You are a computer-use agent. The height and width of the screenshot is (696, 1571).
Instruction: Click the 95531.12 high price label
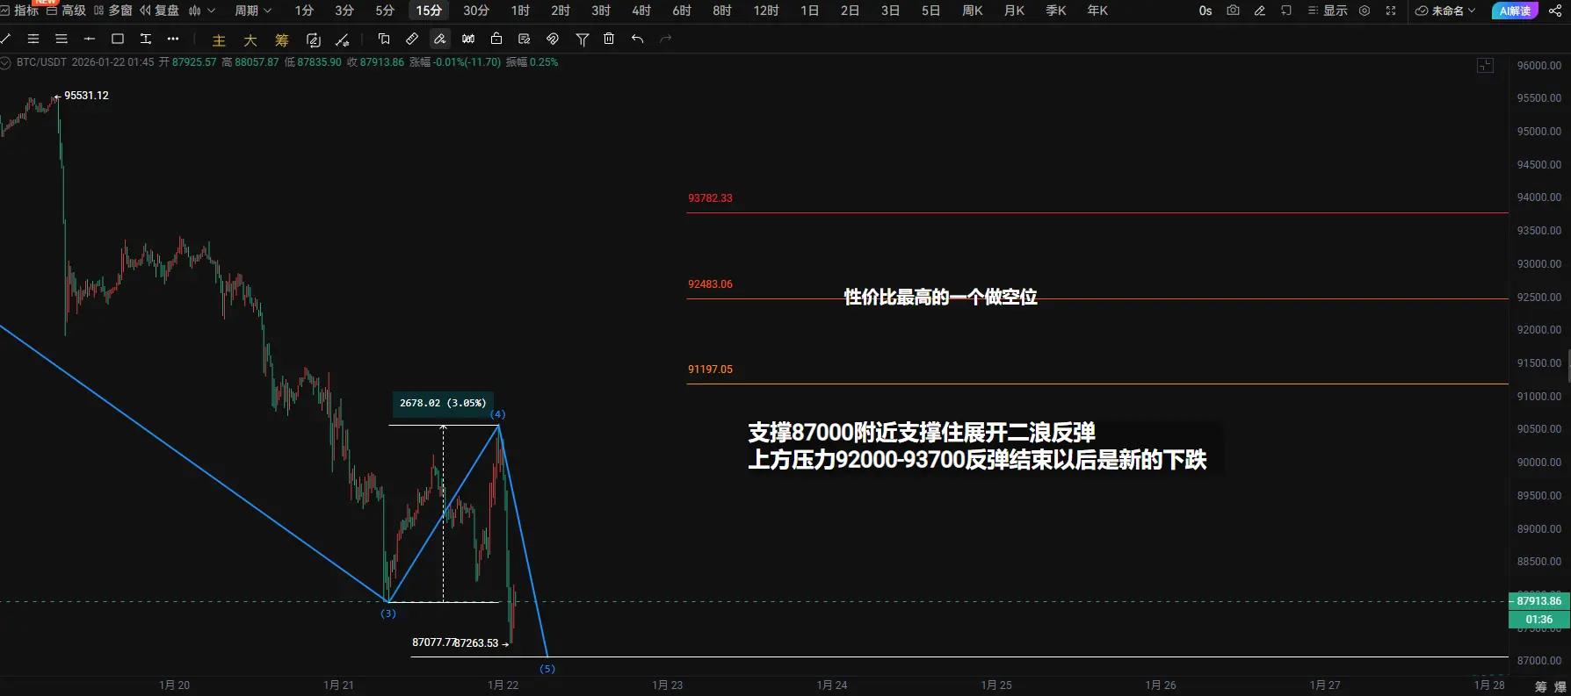[86, 96]
